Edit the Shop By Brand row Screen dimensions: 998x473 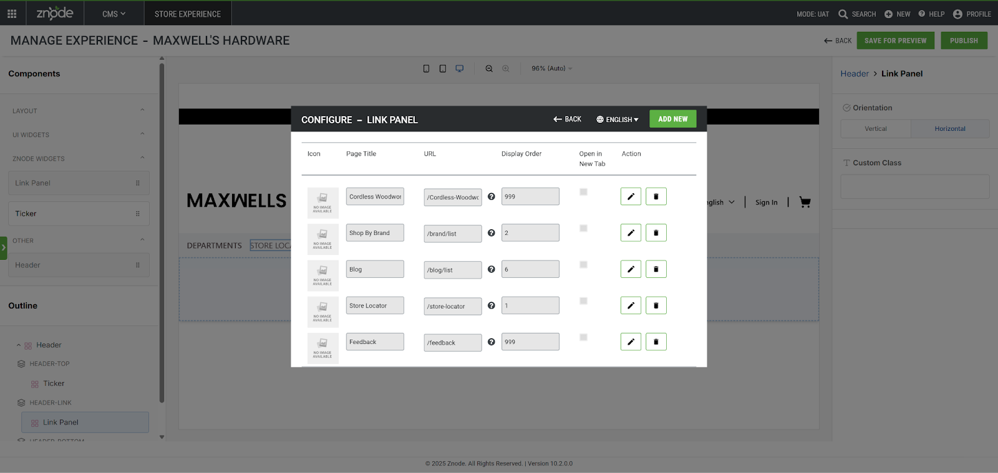point(631,232)
